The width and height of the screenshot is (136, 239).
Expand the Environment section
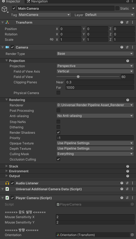pos(6,171)
